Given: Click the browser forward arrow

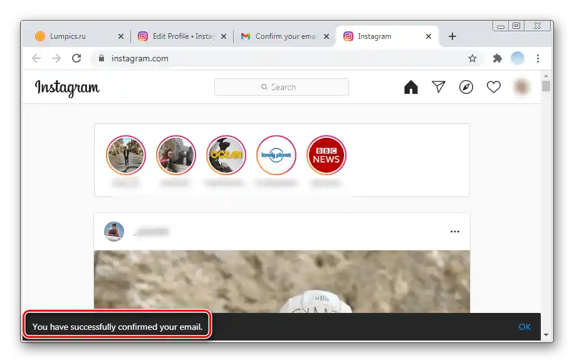Looking at the screenshot, I should [x=56, y=58].
